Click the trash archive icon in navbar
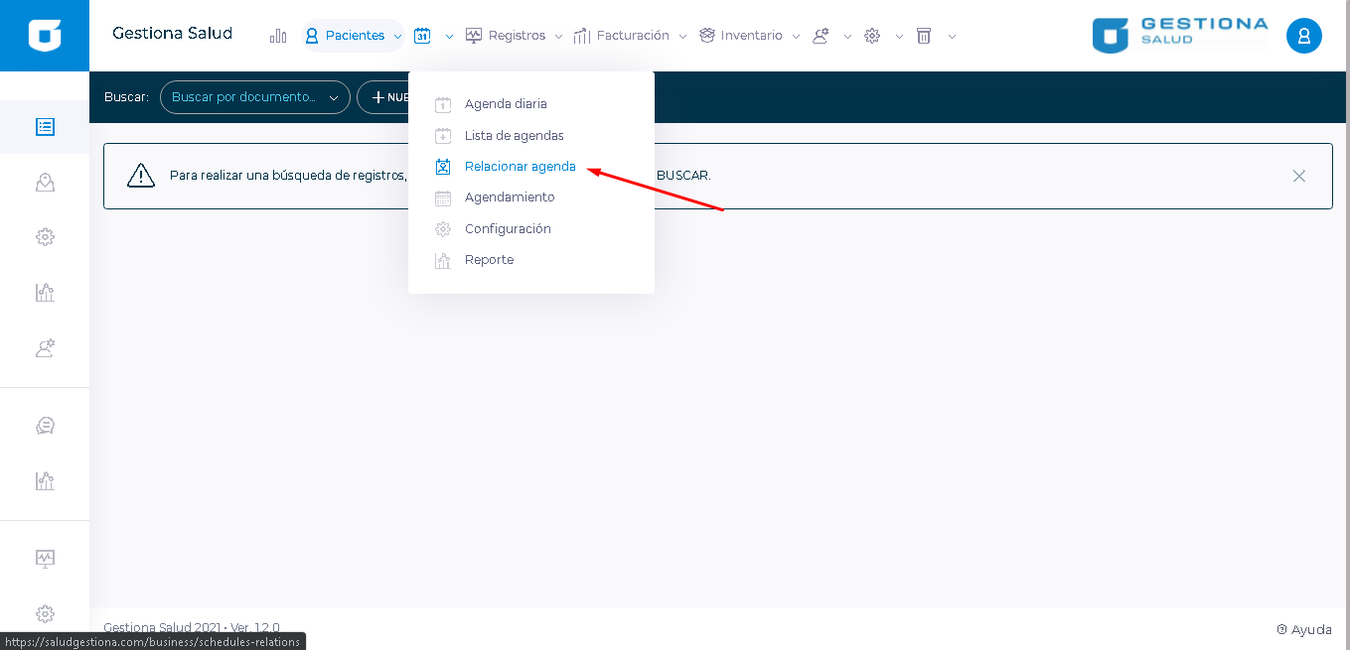1350x650 pixels. (x=924, y=36)
